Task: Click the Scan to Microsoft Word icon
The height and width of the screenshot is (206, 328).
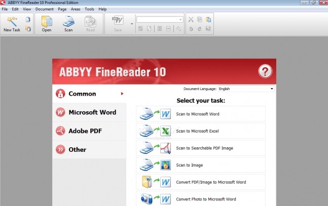Action: point(156,114)
